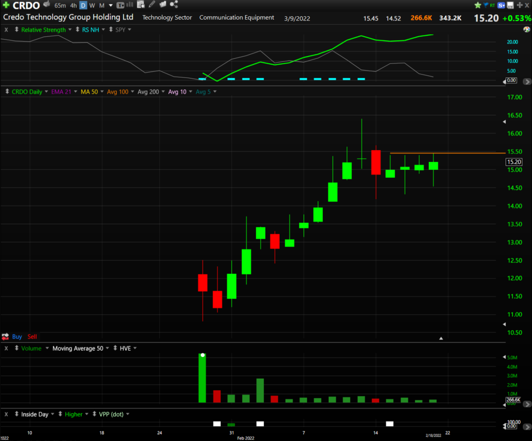This screenshot has width=532, height=441.
Task: Expand the RS NH dropdown arrow
Action: 103,29
